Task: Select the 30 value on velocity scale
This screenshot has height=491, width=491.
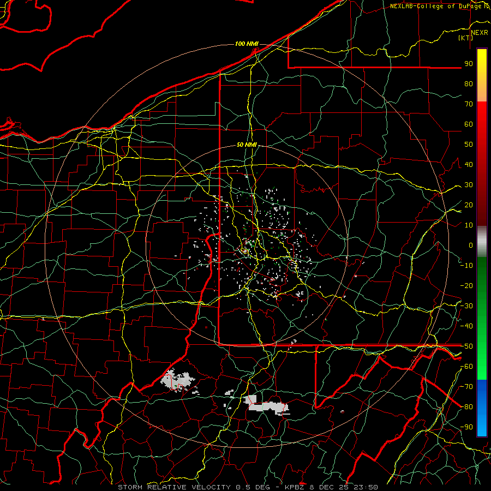Action: 469,185
